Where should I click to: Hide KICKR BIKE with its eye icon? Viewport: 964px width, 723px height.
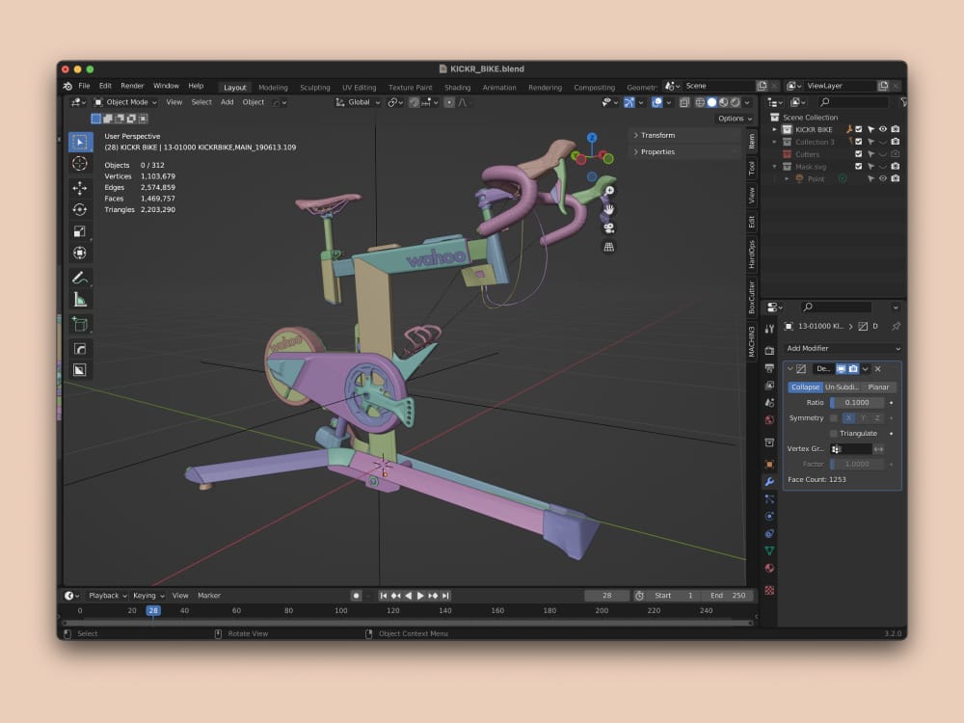(883, 130)
